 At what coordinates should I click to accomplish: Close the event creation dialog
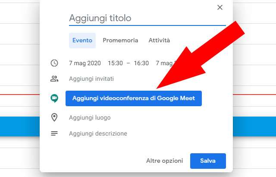(x=220, y=7)
